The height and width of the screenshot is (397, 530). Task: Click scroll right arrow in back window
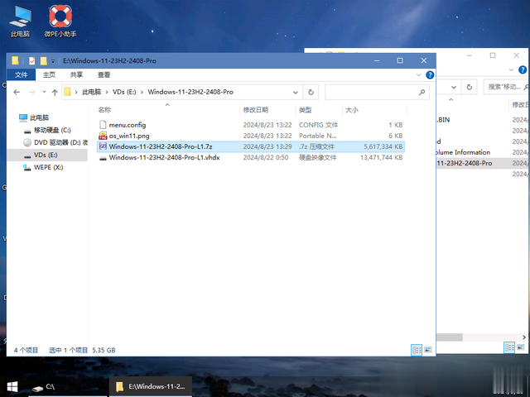(524, 337)
